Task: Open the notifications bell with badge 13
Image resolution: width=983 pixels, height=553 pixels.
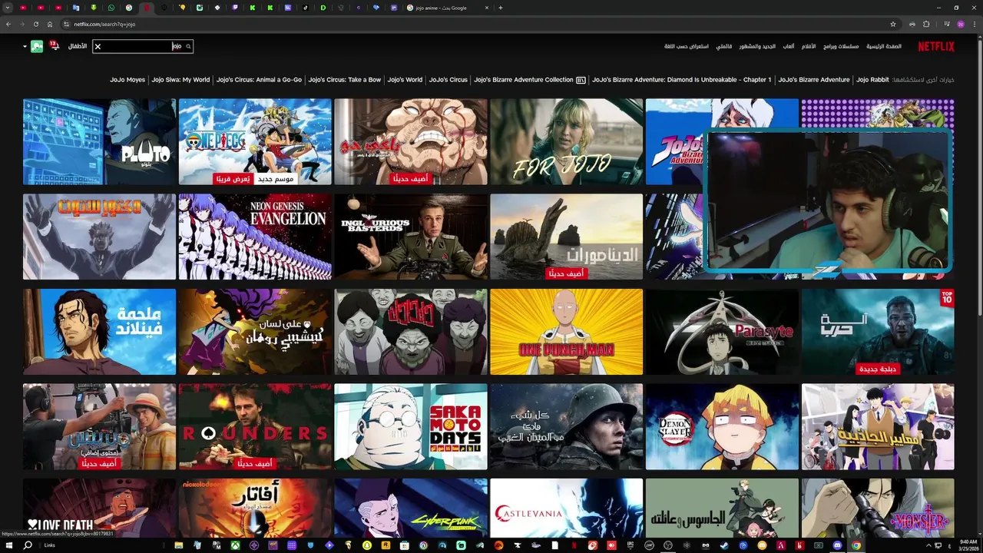Action: 55,46
